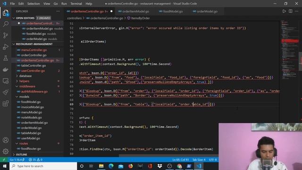This screenshot has width=302, height=170.
Task: Open authMiddleware.go in the explorer
Action: [x=34, y=92]
